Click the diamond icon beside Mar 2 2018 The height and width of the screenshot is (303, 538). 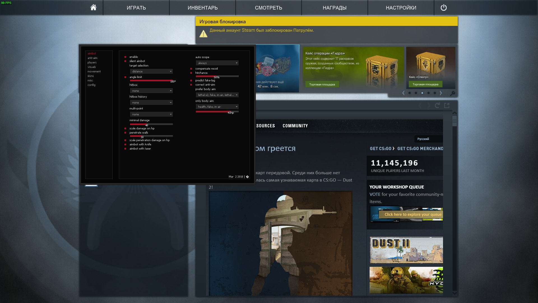point(247,177)
